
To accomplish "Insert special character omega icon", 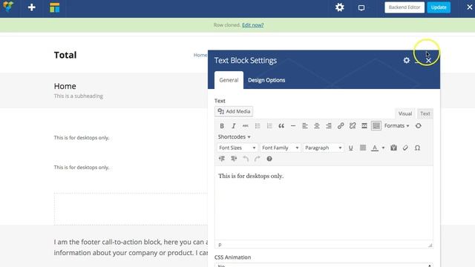I will click(417, 148).
